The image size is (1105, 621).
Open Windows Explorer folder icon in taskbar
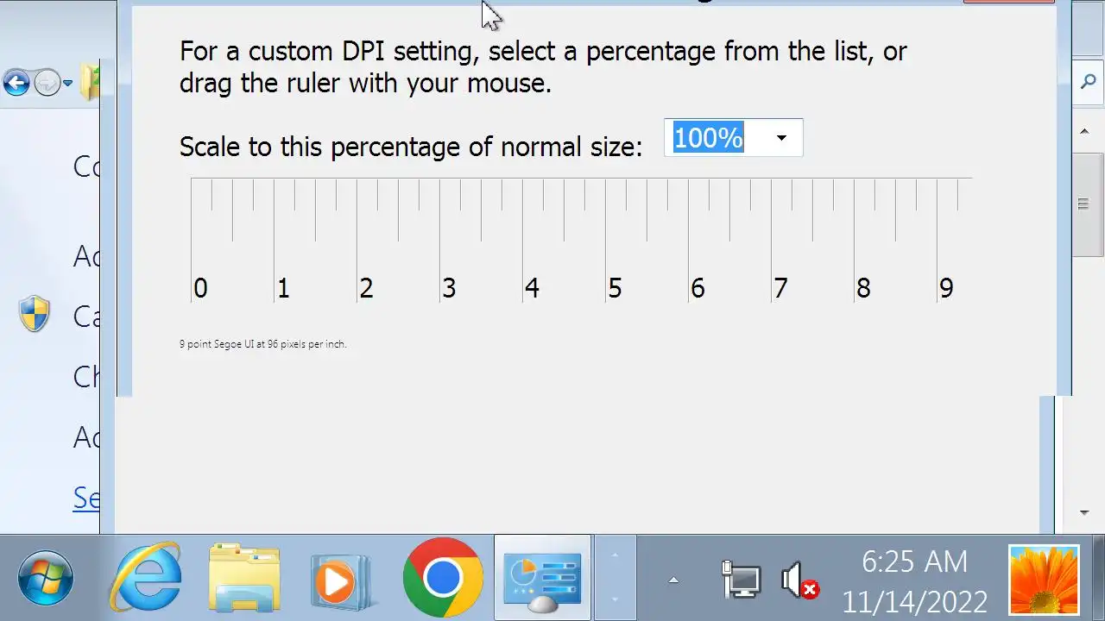point(244,578)
